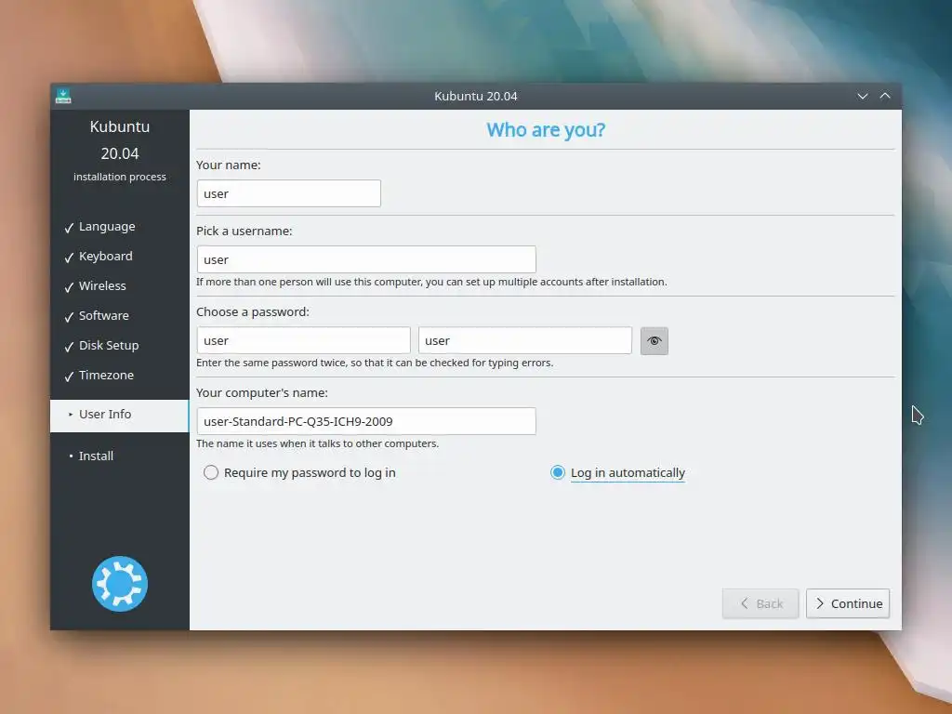Toggle password visibility with the eye button
The image size is (952, 714).
tap(654, 340)
